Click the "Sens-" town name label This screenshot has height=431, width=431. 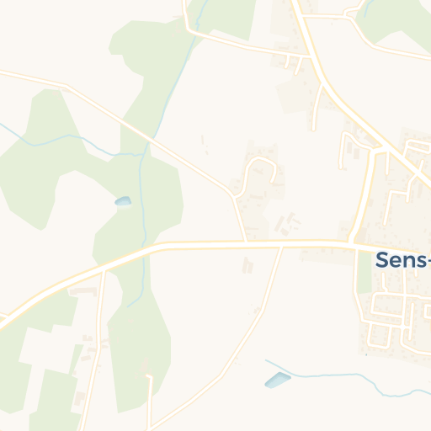point(403,260)
